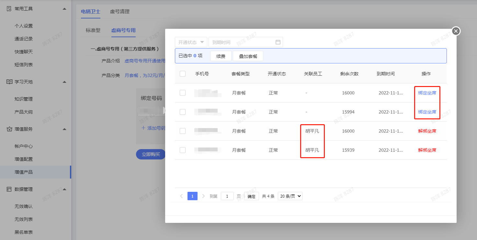Click 绑定坐席 for the 16000 row

pos(427,93)
